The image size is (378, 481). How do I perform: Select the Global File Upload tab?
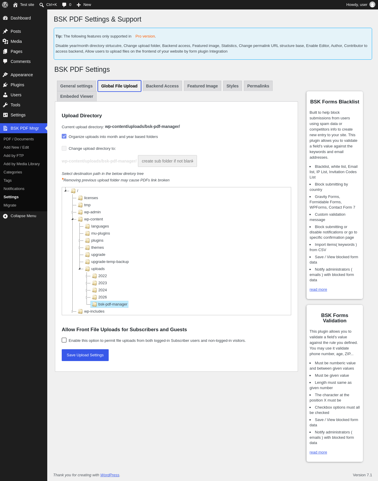(119, 86)
